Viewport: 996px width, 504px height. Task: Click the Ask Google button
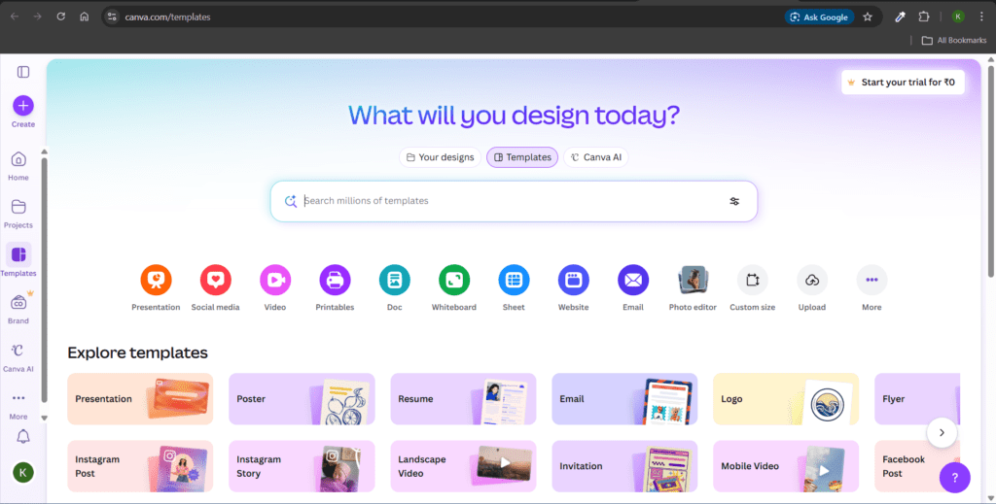point(819,17)
